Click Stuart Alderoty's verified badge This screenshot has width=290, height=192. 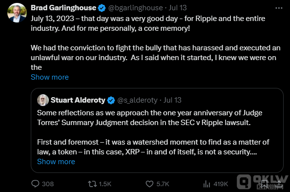[111, 100]
